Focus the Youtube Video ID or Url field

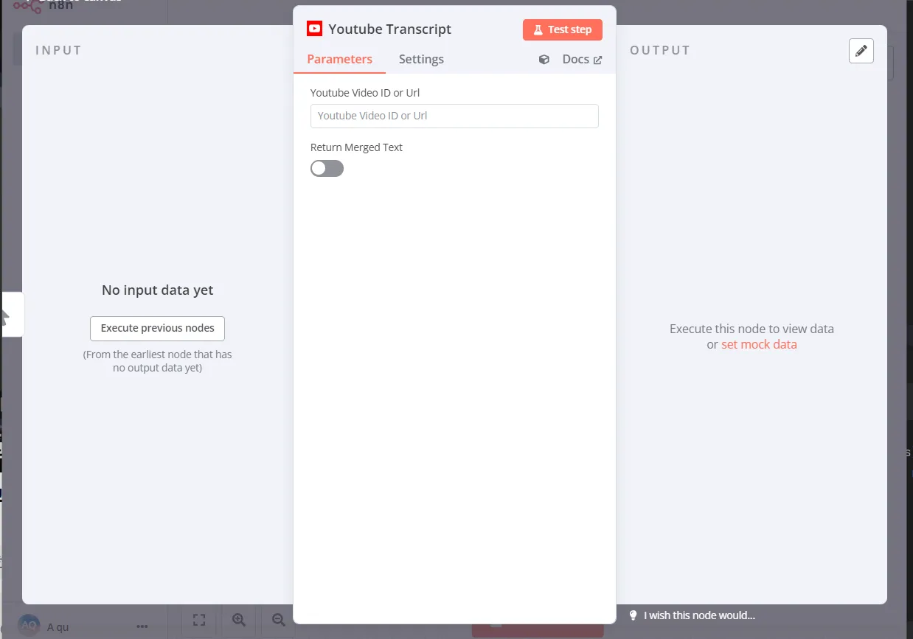pos(454,116)
